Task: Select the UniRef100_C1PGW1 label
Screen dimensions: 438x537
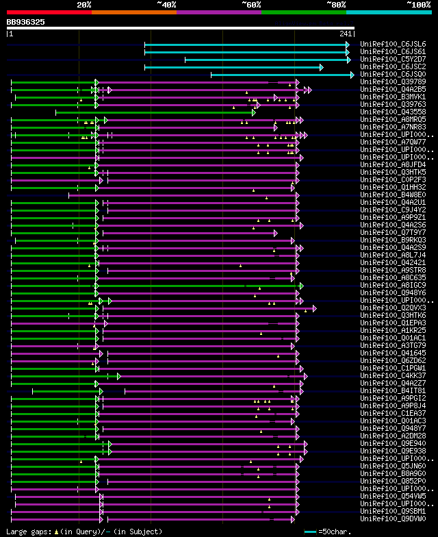Action: coord(393,369)
